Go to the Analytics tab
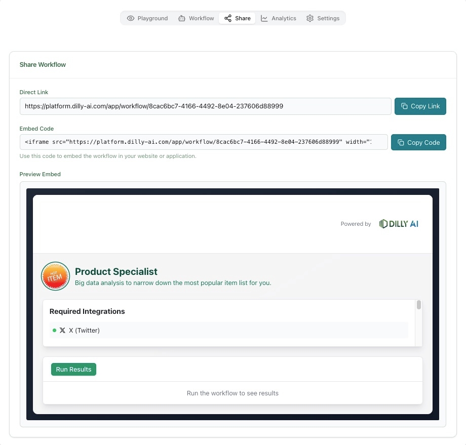This screenshot has width=466, height=445. [279, 18]
